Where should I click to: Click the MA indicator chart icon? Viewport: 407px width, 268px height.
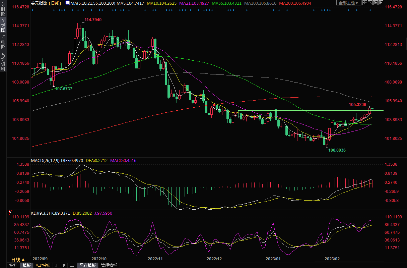coord(67,3)
